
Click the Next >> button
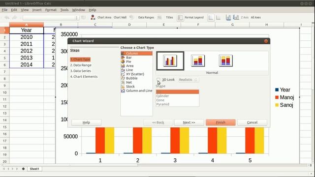point(189,122)
